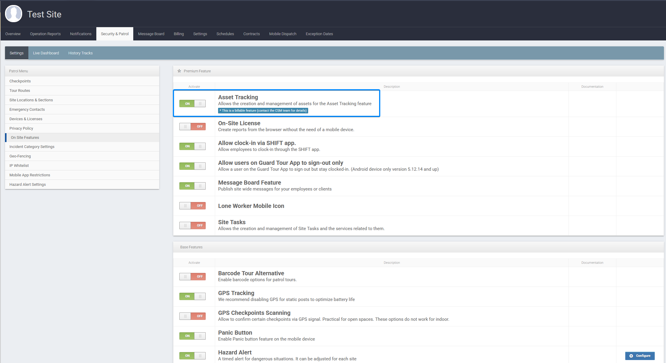Click the Test Site profile avatar icon
Viewport: 666px width, 363px height.
pos(13,14)
